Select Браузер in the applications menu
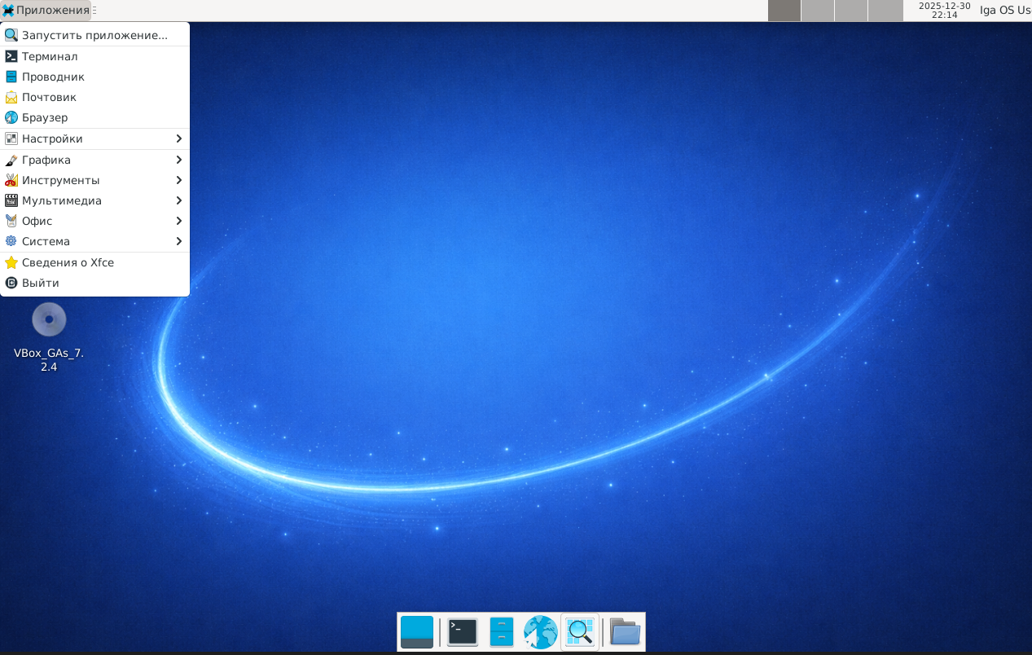This screenshot has height=655, width=1032. [x=45, y=117]
